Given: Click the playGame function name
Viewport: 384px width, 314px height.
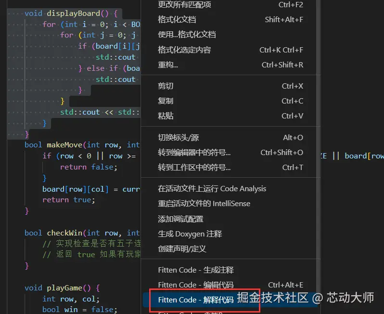Looking at the screenshot, I should click(64, 288).
